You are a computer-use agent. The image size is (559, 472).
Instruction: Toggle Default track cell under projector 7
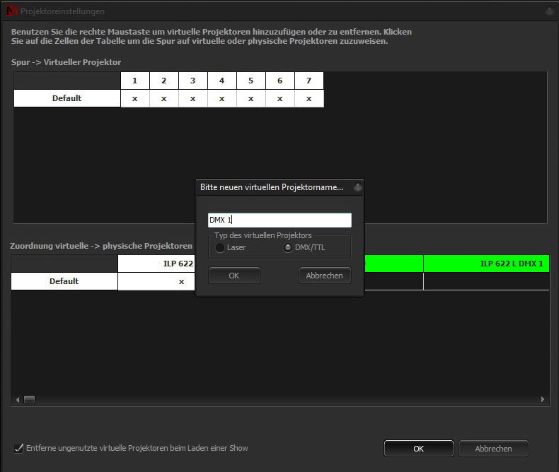pyautogui.click(x=309, y=98)
